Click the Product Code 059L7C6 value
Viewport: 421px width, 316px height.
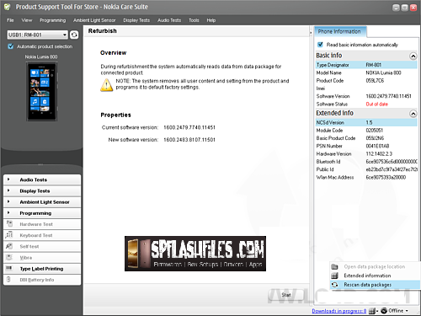point(375,81)
